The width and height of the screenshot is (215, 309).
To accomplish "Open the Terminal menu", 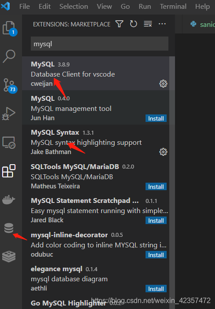I will pyautogui.click(x=173, y=7).
